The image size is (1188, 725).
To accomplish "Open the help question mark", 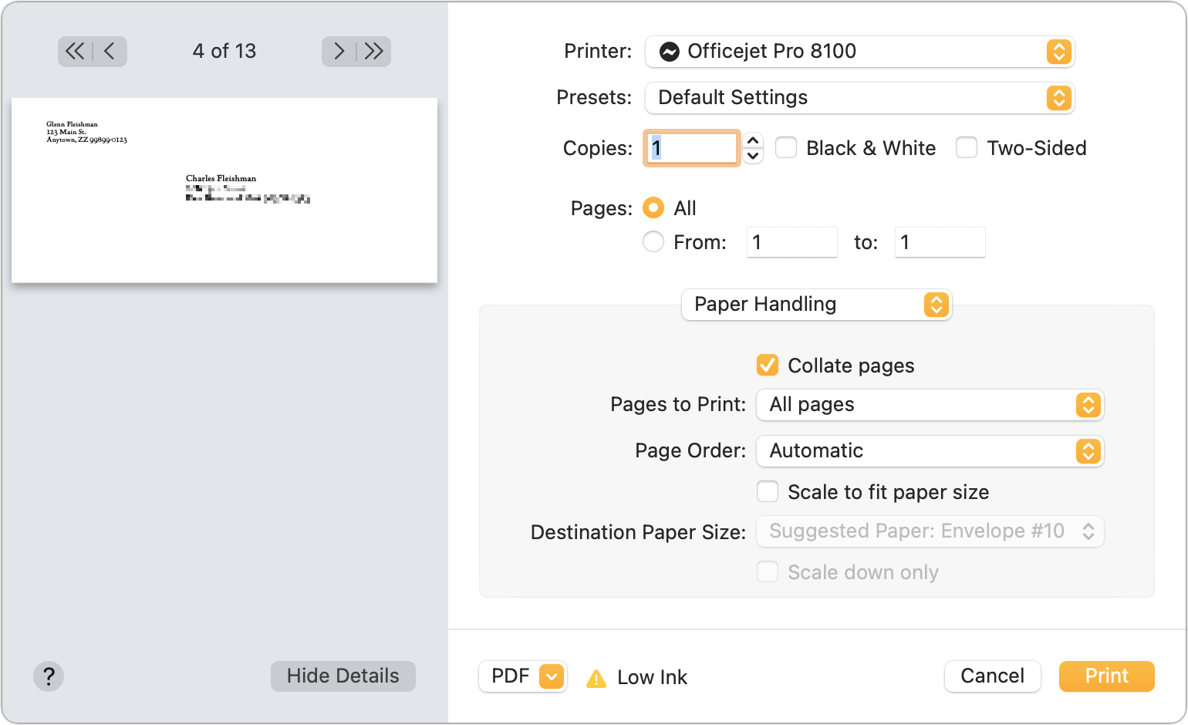I will click(x=49, y=676).
